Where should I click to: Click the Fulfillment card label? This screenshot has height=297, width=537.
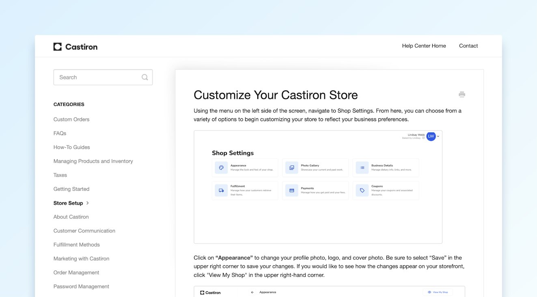(237, 186)
